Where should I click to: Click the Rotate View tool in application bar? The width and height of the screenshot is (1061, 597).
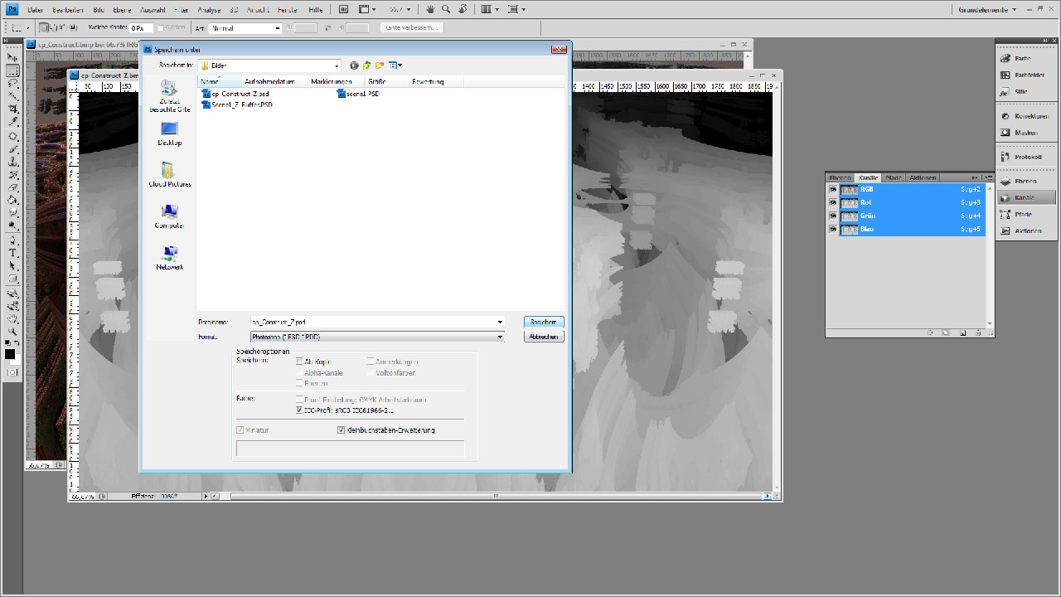coord(461,9)
